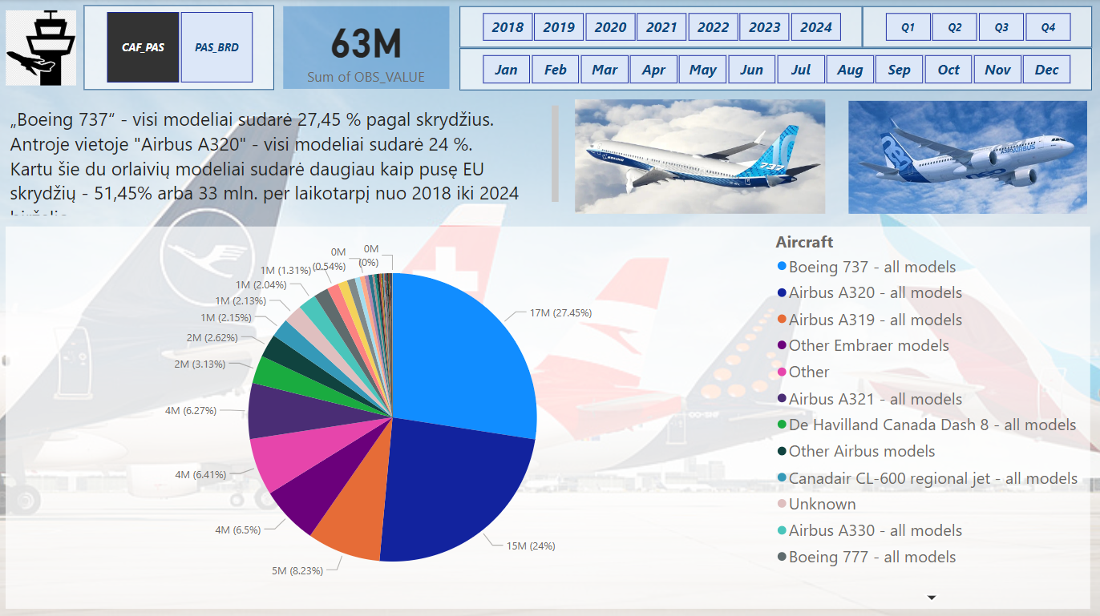Filter by year 2024

[x=816, y=27]
